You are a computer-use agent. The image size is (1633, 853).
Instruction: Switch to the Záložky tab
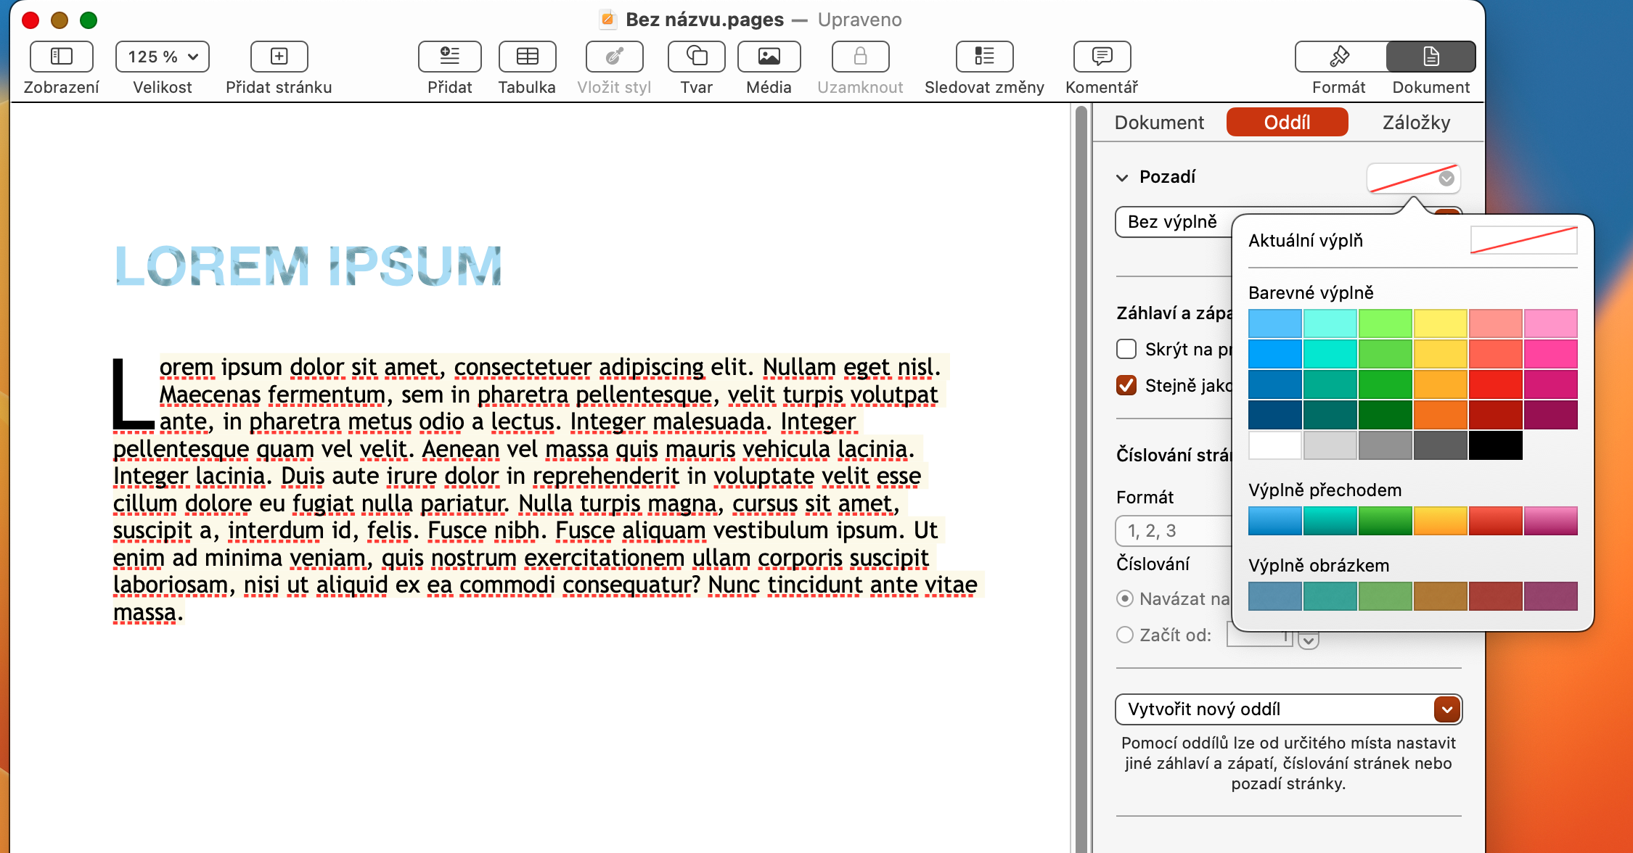click(x=1416, y=123)
